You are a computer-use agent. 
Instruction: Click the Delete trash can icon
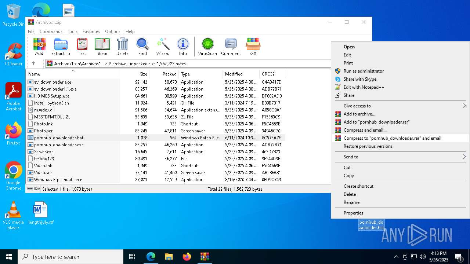tap(122, 47)
